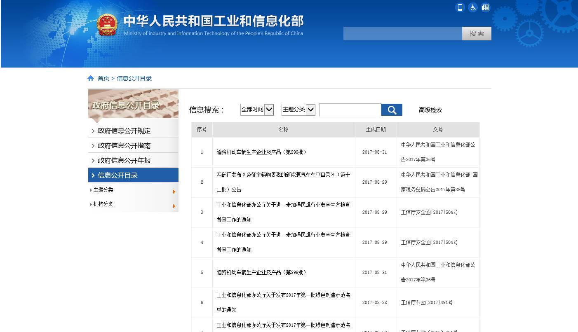Open row 6 title about 绿色制造示范名单

point(284,302)
